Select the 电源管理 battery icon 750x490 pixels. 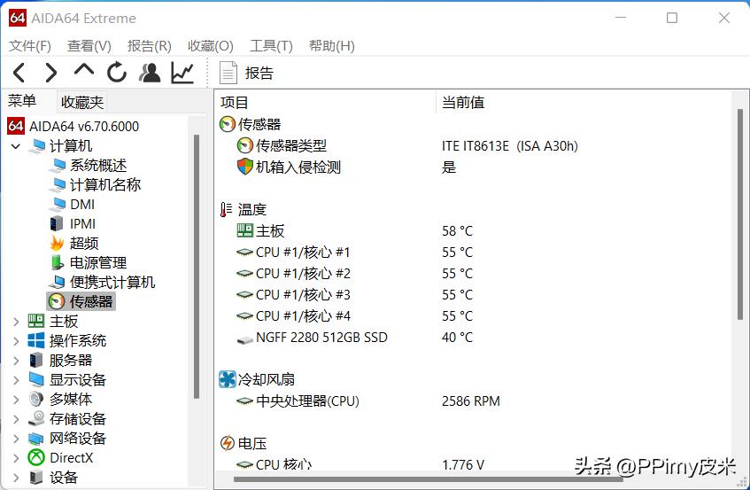pos(57,262)
